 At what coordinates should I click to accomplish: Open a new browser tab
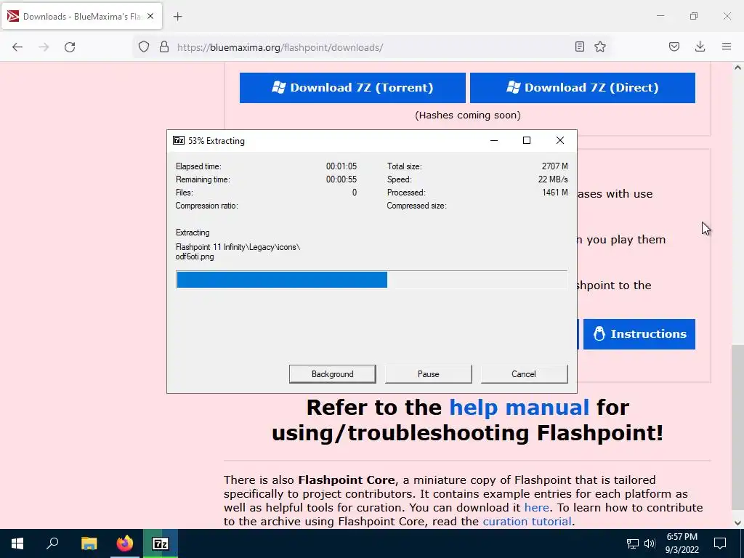(x=177, y=17)
